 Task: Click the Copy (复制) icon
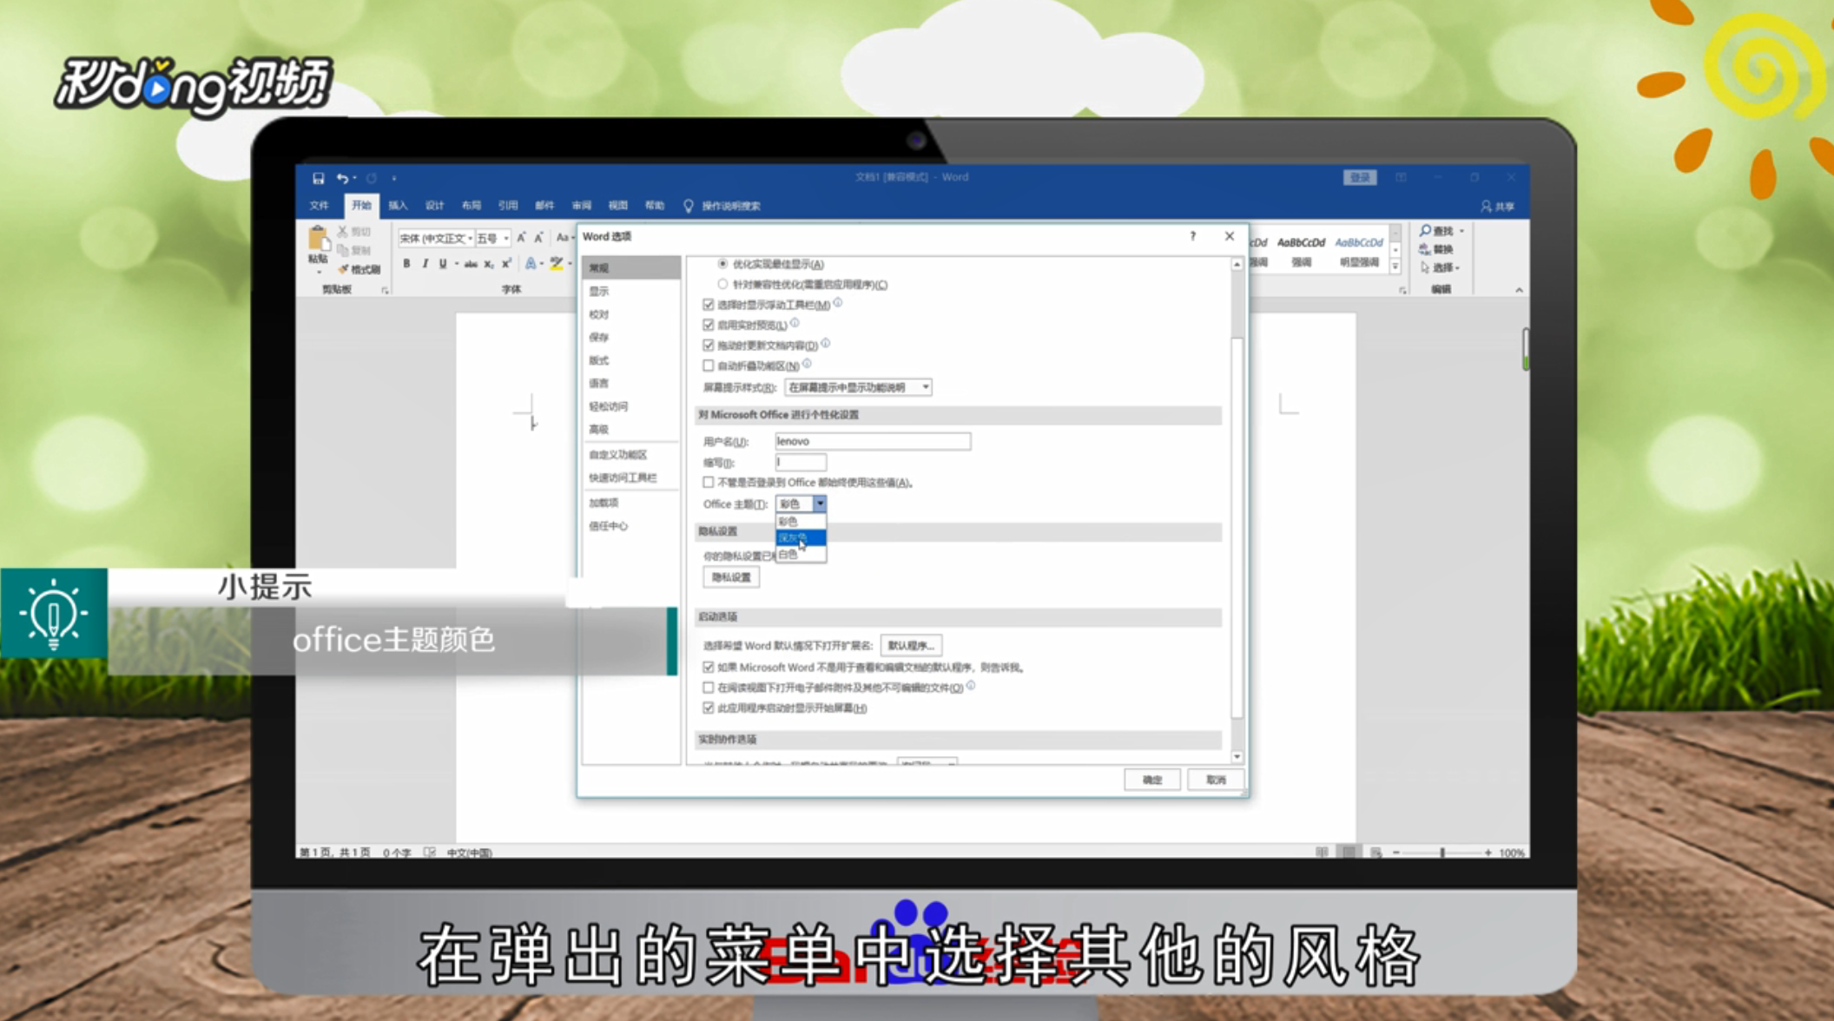343,250
